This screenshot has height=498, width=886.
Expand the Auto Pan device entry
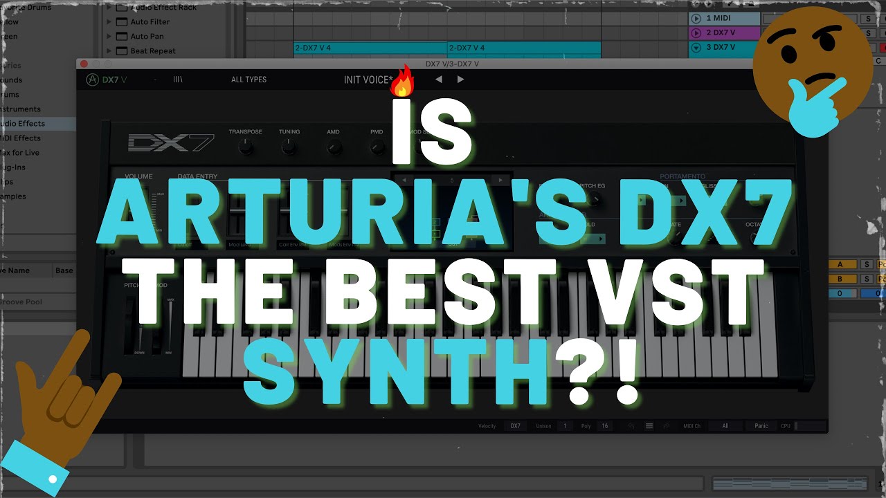[109, 37]
